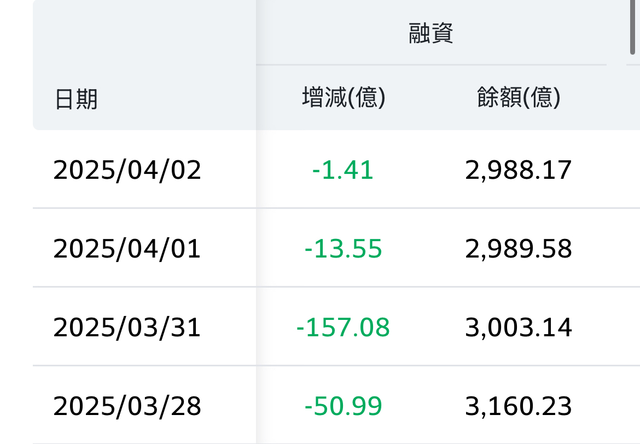The image size is (640, 444).
Task: Click the 融資 group header
Action: point(431,34)
